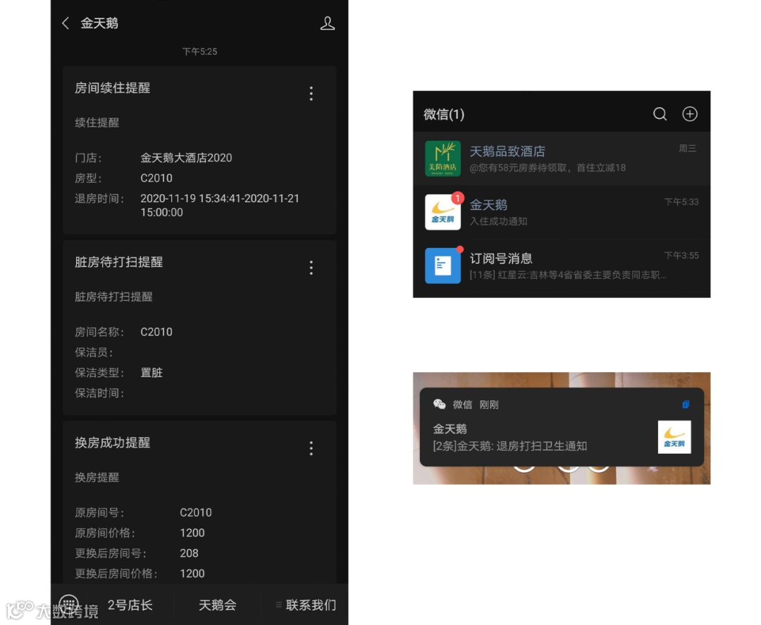Open the 天鹅品致酒店 conversation
Image resolution: width=761 pixels, height=625 pixels.
click(562, 159)
